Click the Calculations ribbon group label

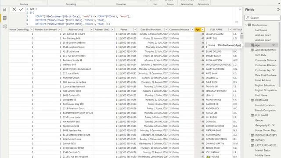[203, 4]
